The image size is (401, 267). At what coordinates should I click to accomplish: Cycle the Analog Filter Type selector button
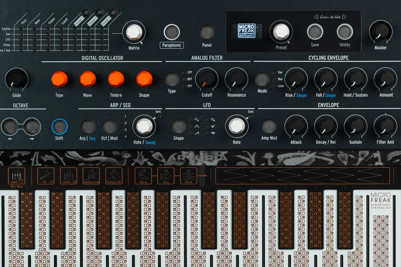172,79
